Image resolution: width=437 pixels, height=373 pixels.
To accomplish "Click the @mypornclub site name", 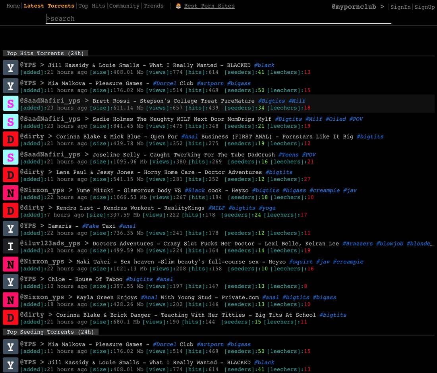I will (354, 7).
